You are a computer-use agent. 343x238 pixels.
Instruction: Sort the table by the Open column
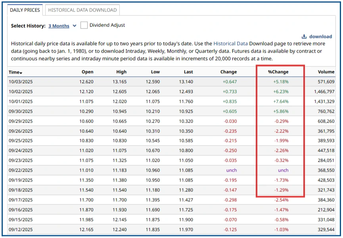[x=87, y=72]
